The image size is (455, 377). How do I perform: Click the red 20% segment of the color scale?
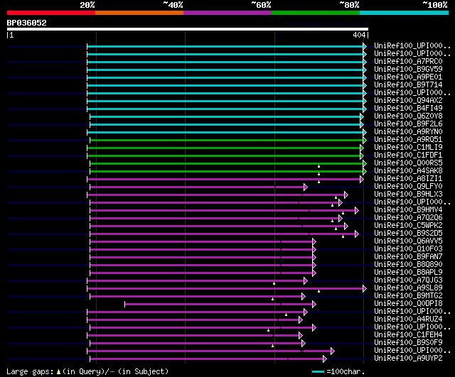point(51,13)
